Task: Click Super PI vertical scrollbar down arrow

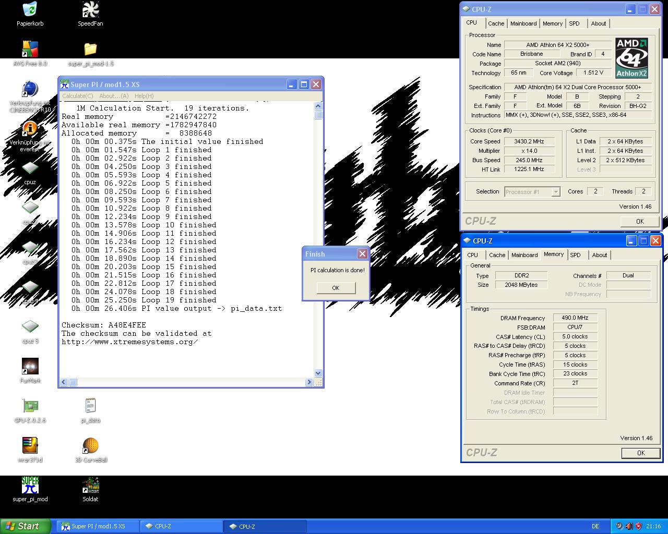Action: pyautogui.click(x=318, y=373)
